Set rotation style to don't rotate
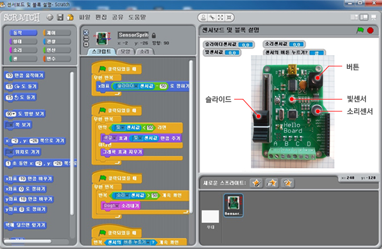 click(86, 44)
